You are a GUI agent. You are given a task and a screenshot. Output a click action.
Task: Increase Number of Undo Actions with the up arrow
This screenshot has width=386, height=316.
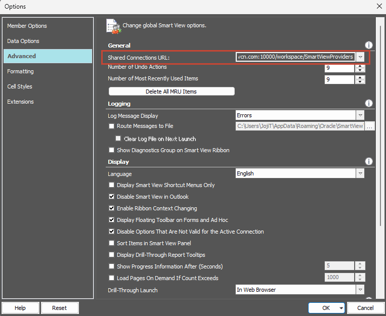360,66
